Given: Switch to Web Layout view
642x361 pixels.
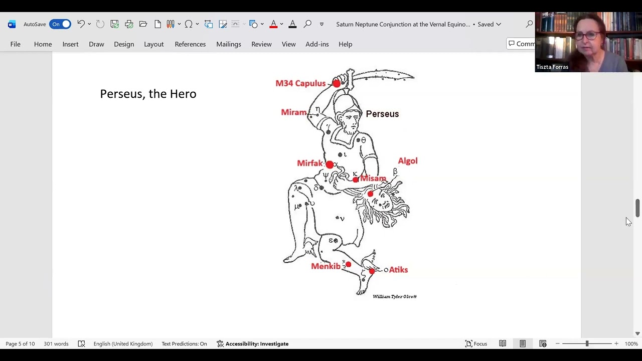Looking at the screenshot, I should click(543, 344).
